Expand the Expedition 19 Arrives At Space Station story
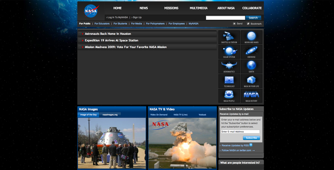This screenshot has width=334, height=170. (147, 40)
